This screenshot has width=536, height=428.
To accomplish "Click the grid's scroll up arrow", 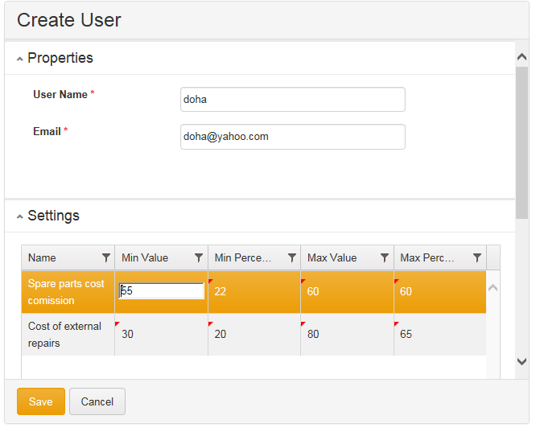I will point(493,288).
